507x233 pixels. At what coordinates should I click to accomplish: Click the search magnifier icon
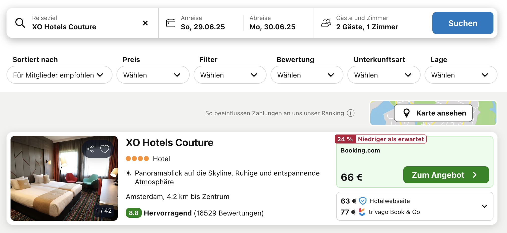[x=20, y=23]
